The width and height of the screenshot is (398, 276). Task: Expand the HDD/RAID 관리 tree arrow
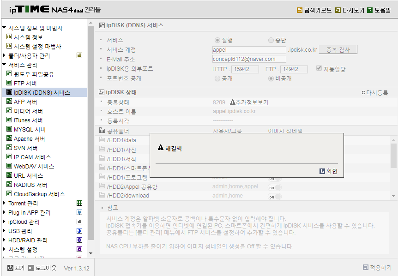(x=4, y=240)
